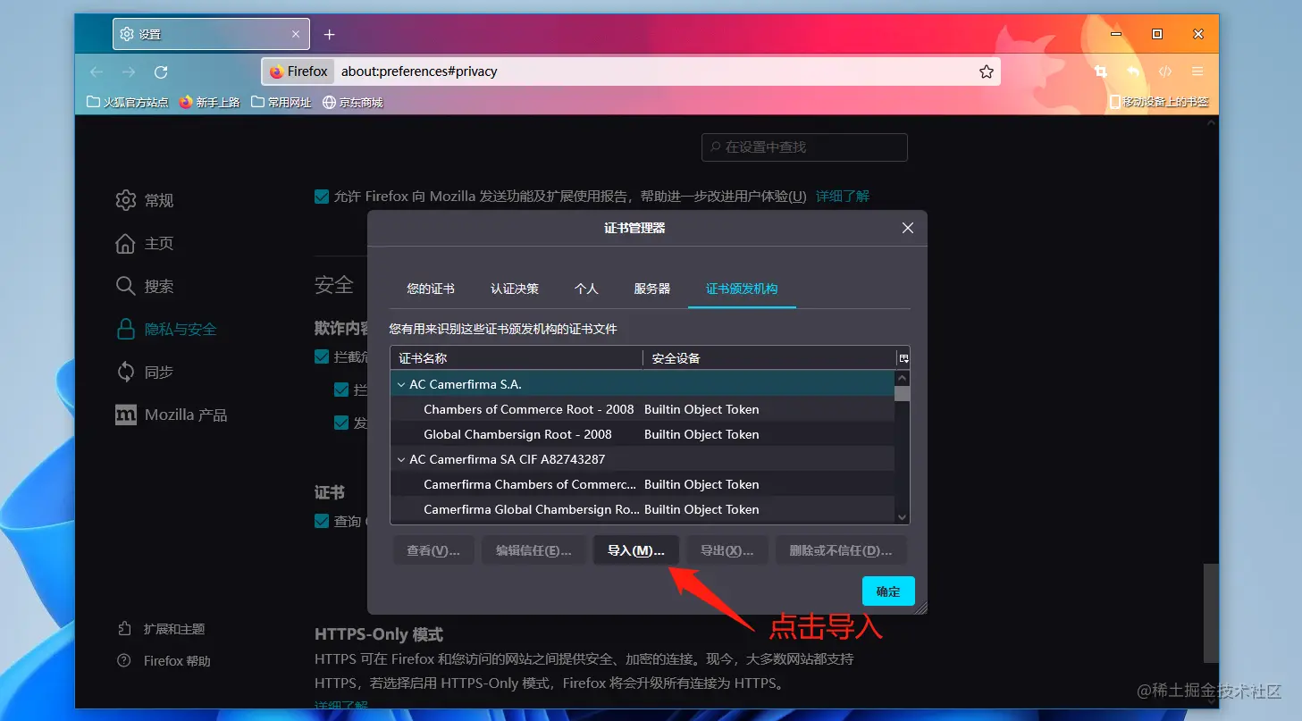Open Mozilla 产品 category
Image resolution: width=1302 pixels, height=721 pixels.
coord(172,415)
